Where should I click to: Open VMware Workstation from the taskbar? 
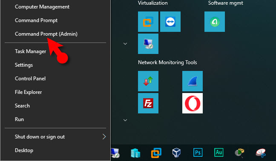156,153
